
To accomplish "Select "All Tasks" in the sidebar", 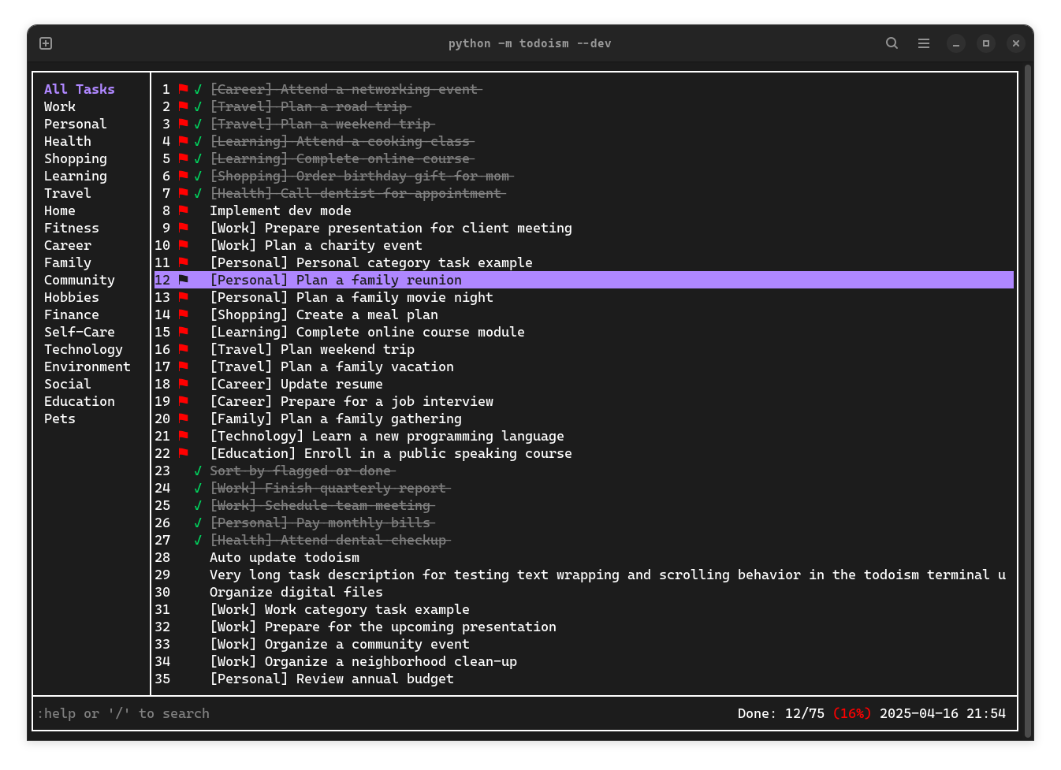I will [x=79, y=88].
